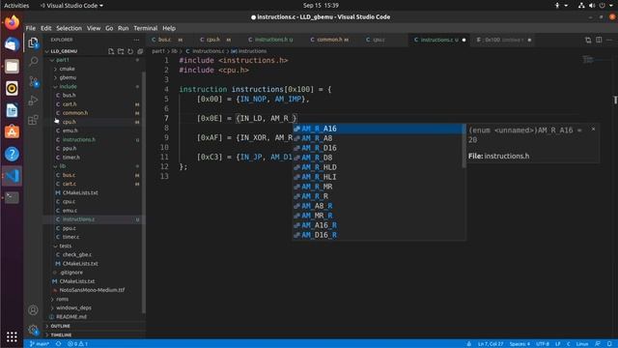
Task: Open the Source Control view
Action: pyautogui.click(x=34, y=81)
